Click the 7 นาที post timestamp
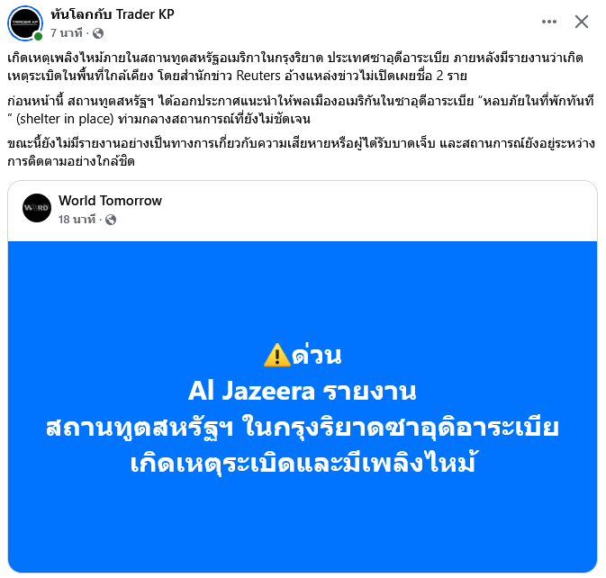 tap(67, 33)
